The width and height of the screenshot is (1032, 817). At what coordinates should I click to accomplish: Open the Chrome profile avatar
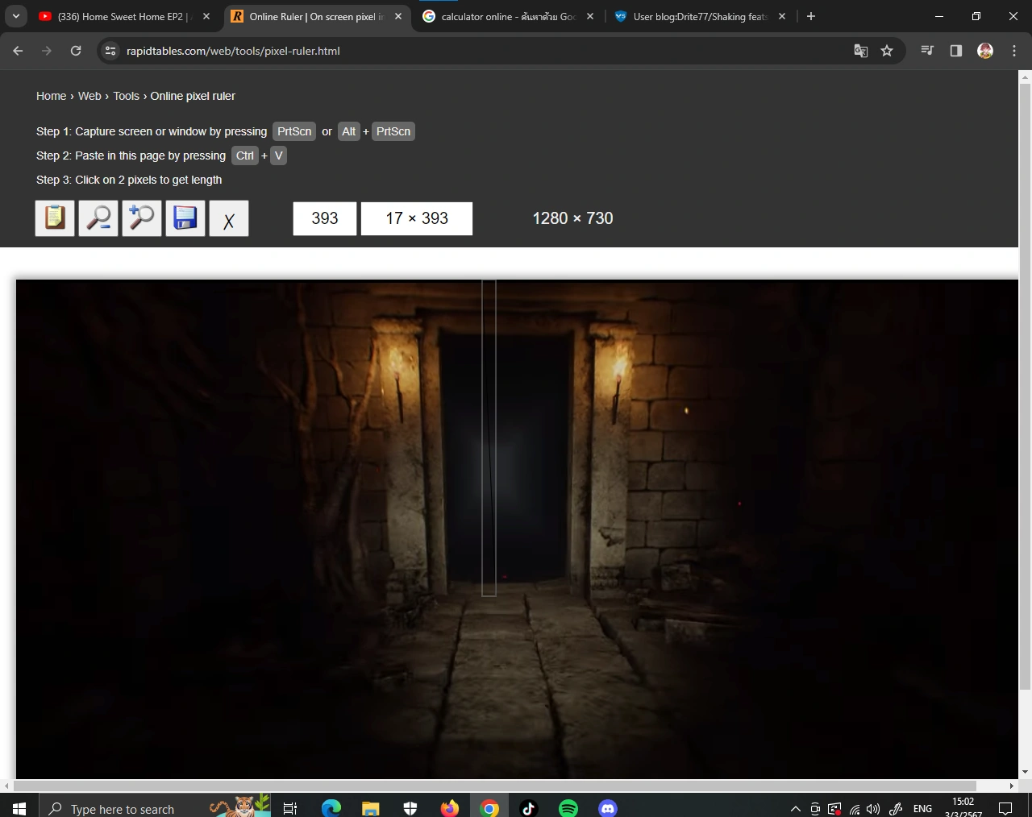pyautogui.click(x=985, y=51)
